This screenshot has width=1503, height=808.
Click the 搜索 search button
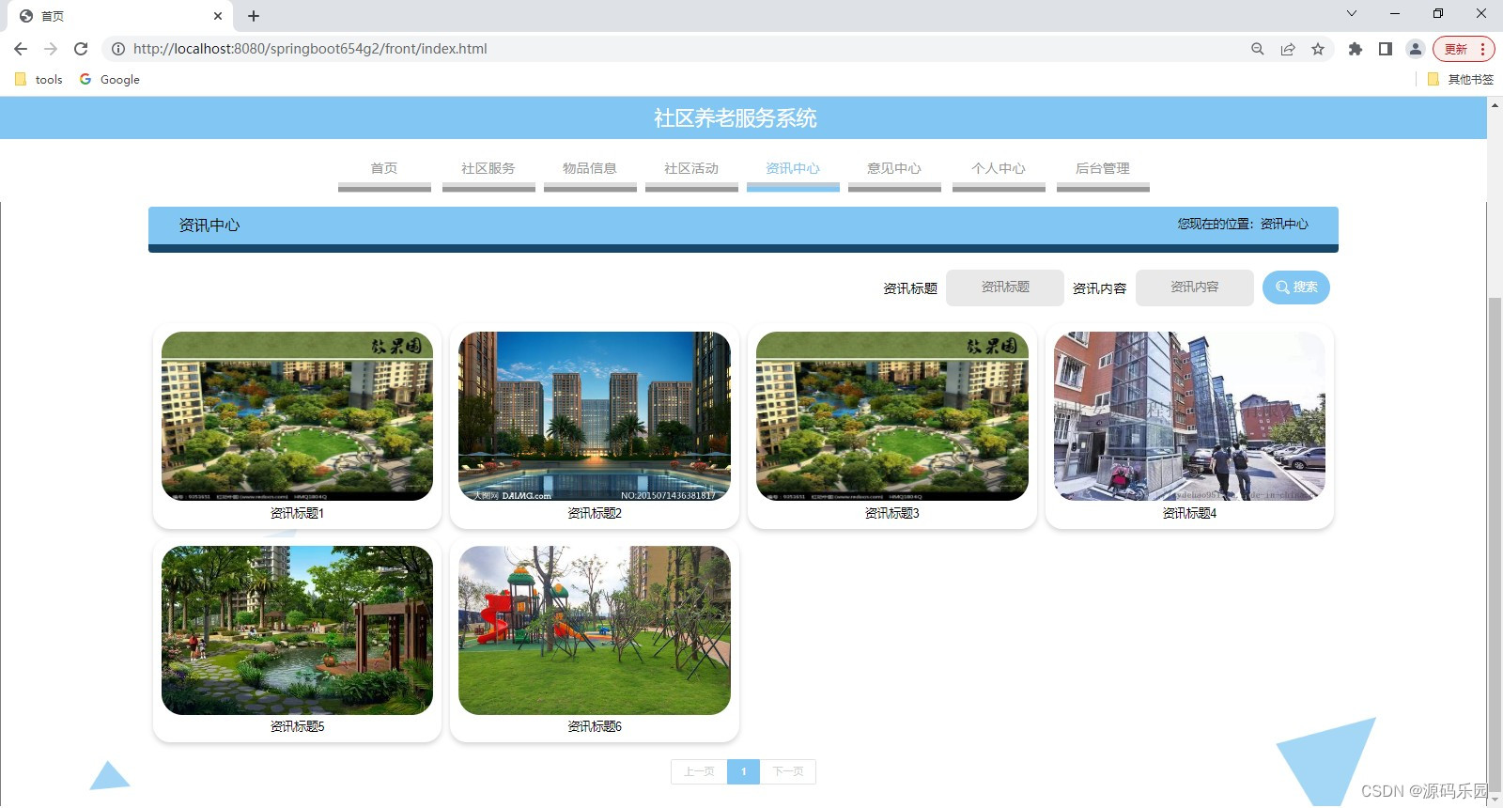(1296, 287)
